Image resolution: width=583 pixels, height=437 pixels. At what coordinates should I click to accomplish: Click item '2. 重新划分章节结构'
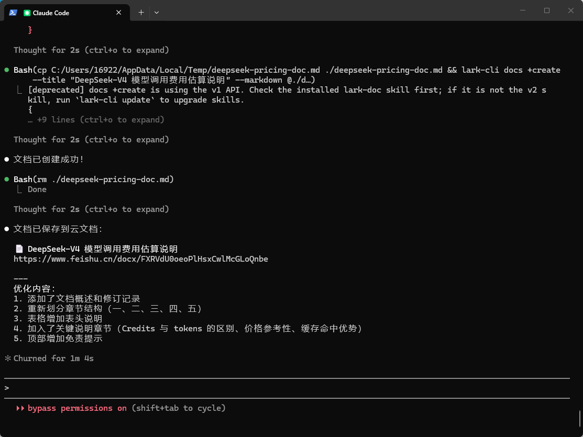pyautogui.click(x=108, y=309)
